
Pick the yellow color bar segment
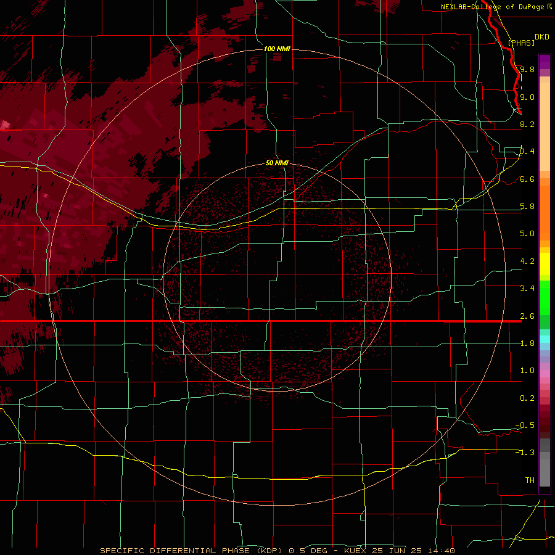click(x=545, y=264)
